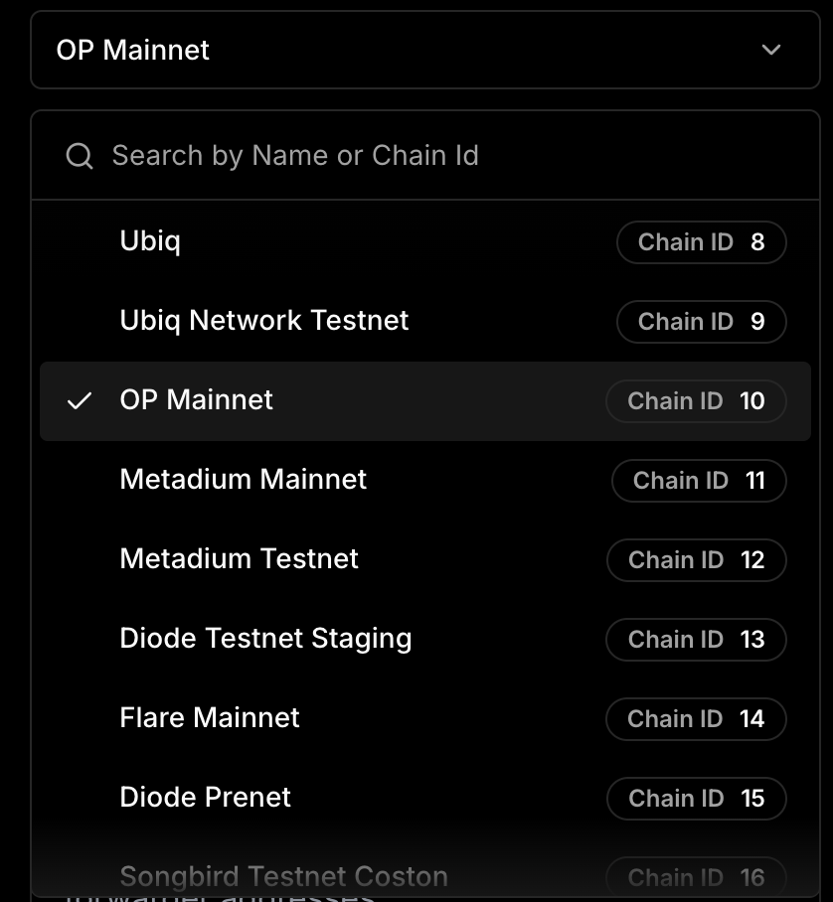Screen dimensions: 833x902
Task: Open the OP Mainnet chain selector
Action: click(398, 50)
